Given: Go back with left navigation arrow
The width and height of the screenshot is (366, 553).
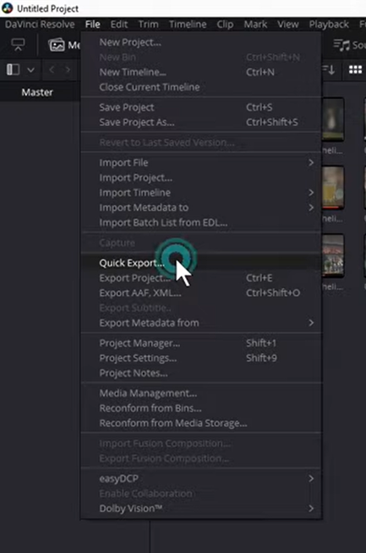Looking at the screenshot, I should tap(52, 69).
